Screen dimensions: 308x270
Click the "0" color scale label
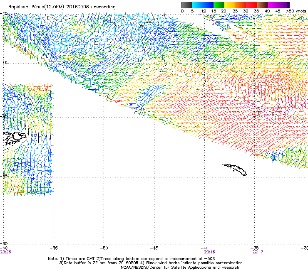click(x=182, y=11)
